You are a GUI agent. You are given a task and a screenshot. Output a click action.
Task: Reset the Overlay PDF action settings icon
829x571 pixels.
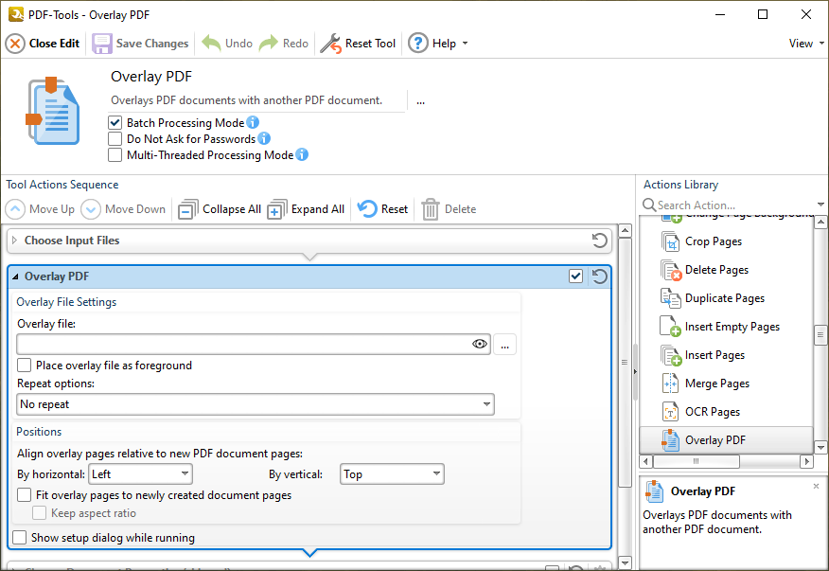click(x=599, y=277)
